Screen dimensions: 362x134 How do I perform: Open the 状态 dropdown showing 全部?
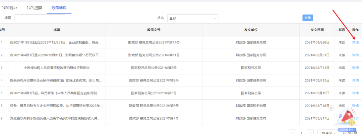(193, 18)
